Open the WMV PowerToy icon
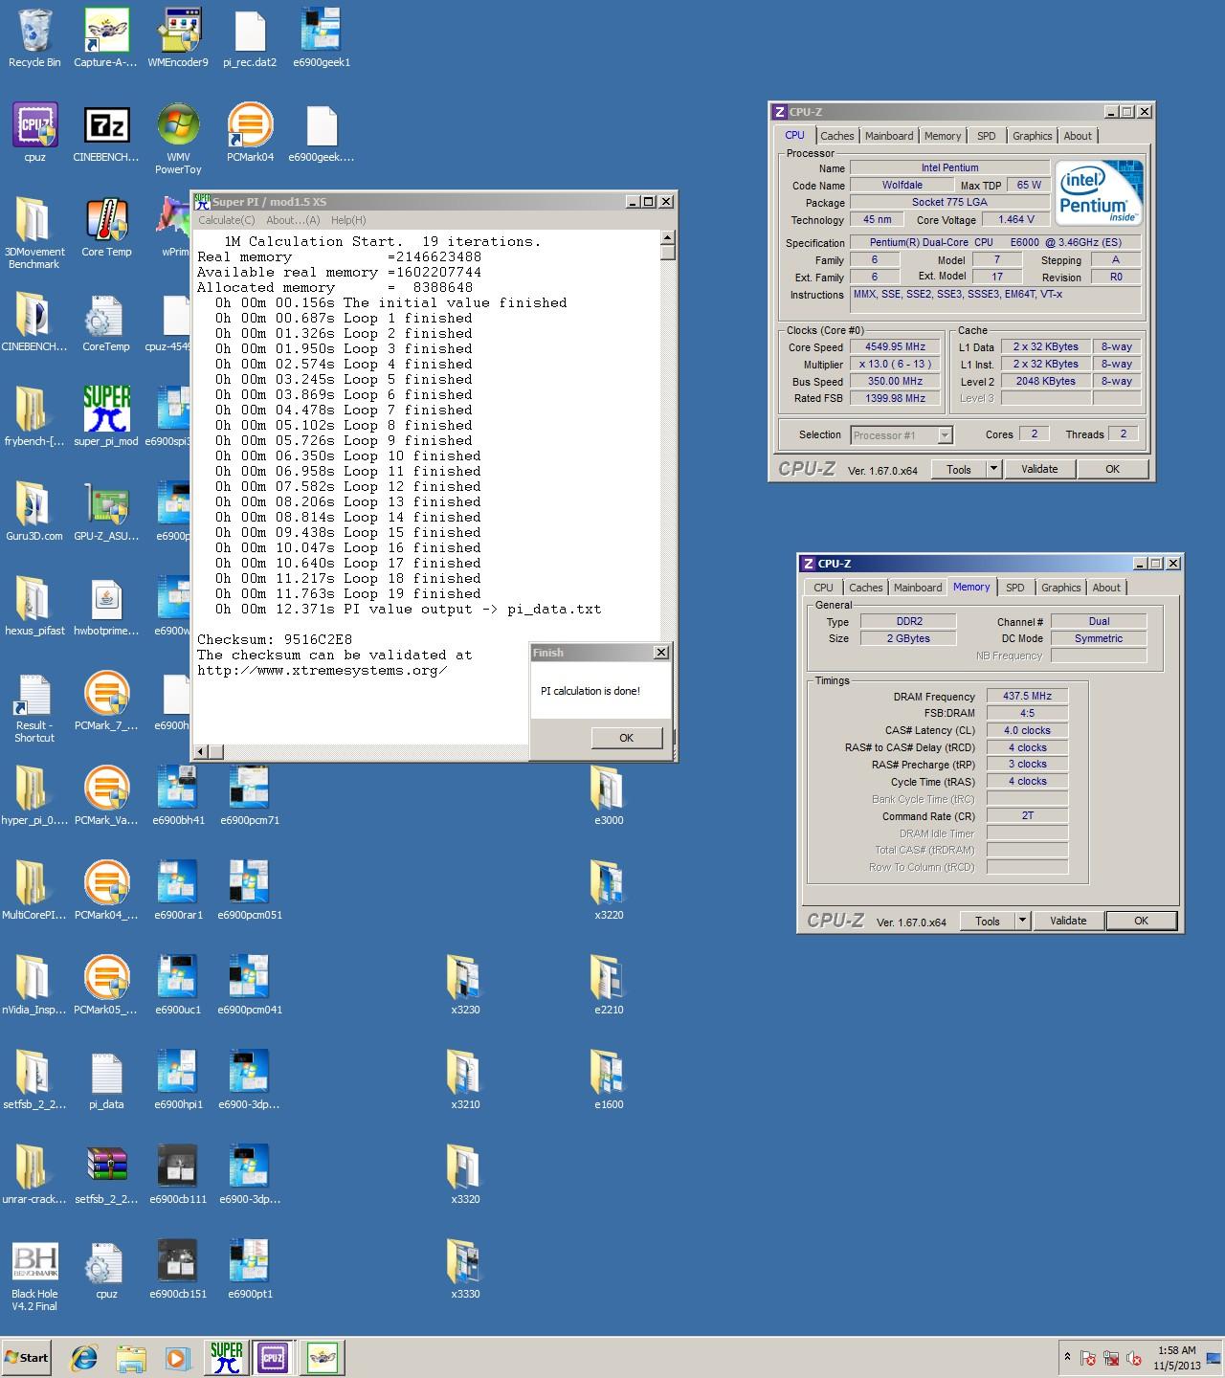The width and height of the screenshot is (1225, 1378). (178, 139)
